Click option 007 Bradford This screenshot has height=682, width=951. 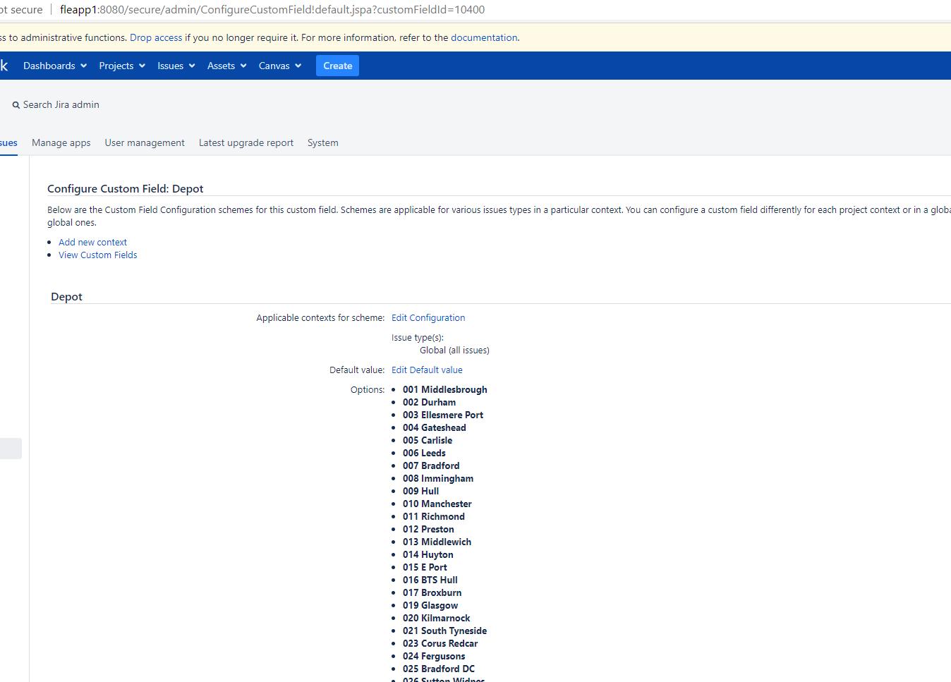431,466
